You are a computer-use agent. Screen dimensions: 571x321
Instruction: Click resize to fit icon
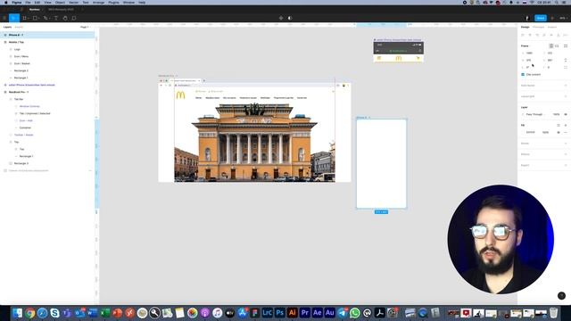[566, 45]
